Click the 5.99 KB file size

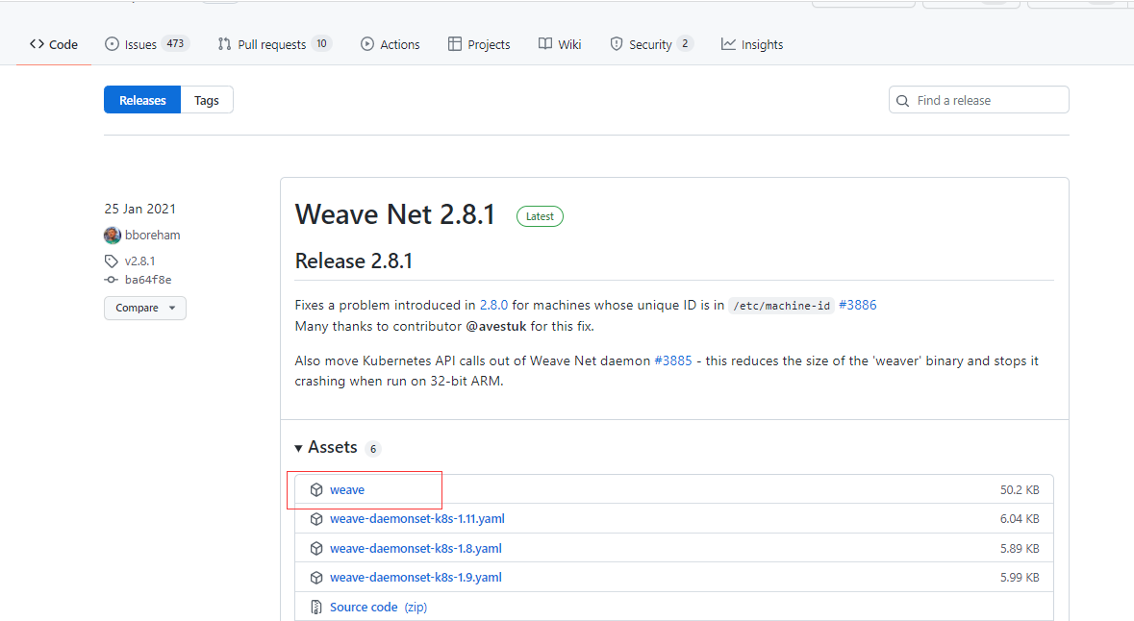(x=1020, y=577)
